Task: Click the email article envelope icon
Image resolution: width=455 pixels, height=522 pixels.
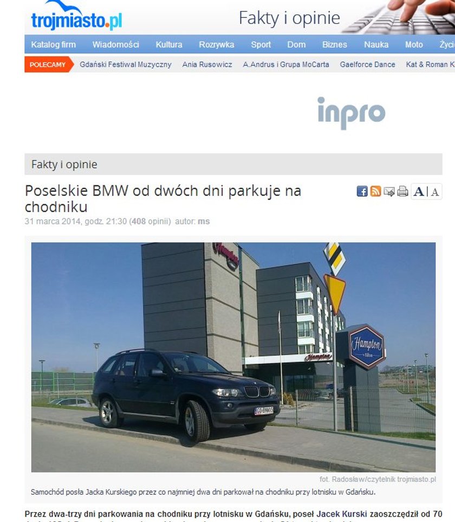Action: (389, 191)
